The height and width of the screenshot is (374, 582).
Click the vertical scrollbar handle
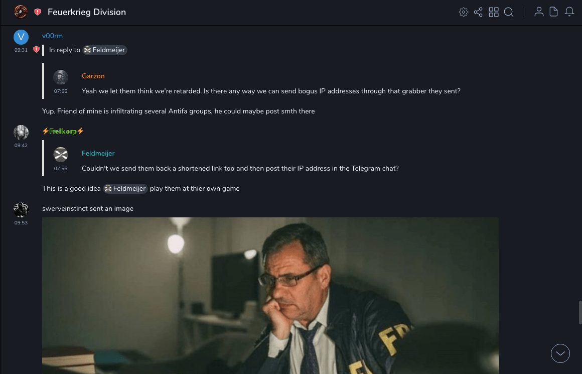click(x=580, y=313)
